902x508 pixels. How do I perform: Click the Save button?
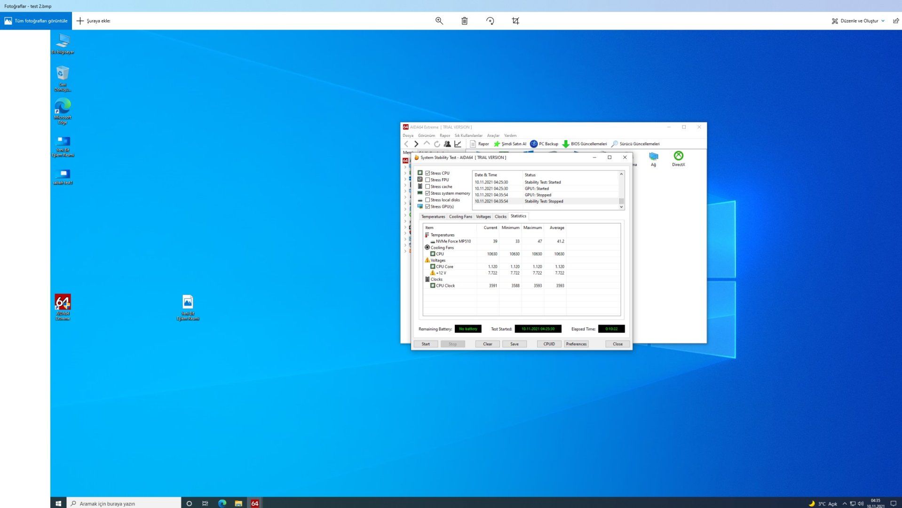pyautogui.click(x=514, y=344)
